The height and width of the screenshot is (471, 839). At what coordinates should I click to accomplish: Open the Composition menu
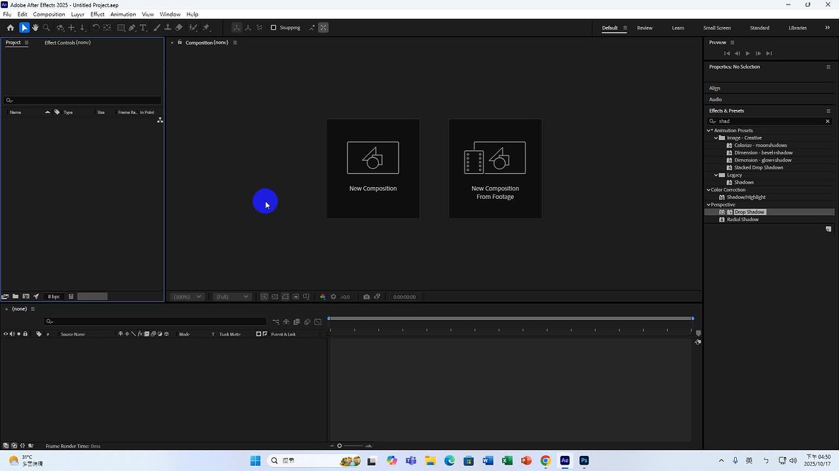tap(49, 14)
